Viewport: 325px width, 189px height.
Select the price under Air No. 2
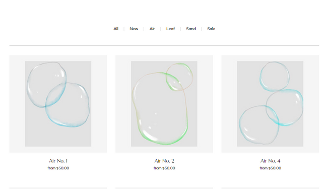164,168
